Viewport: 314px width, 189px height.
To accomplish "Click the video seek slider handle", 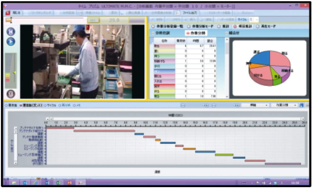I will (x=9, y=20).
